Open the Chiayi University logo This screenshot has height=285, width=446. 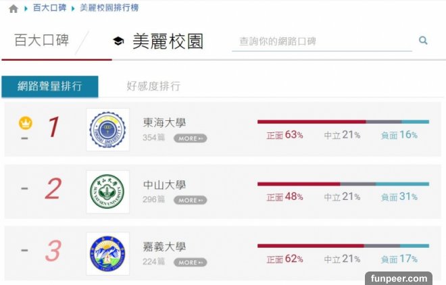pyautogui.click(x=108, y=253)
